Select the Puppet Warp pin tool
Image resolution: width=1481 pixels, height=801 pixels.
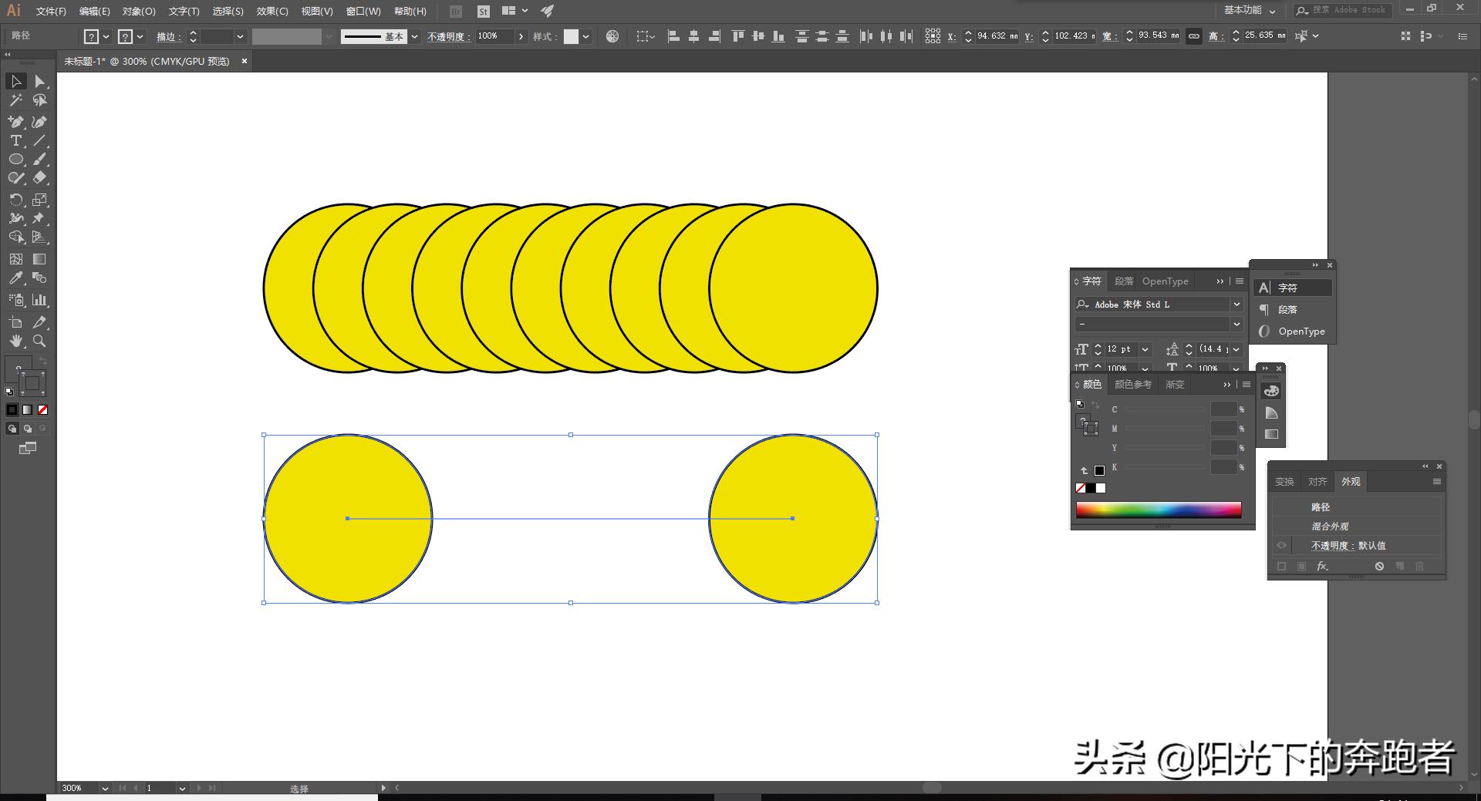click(x=39, y=218)
